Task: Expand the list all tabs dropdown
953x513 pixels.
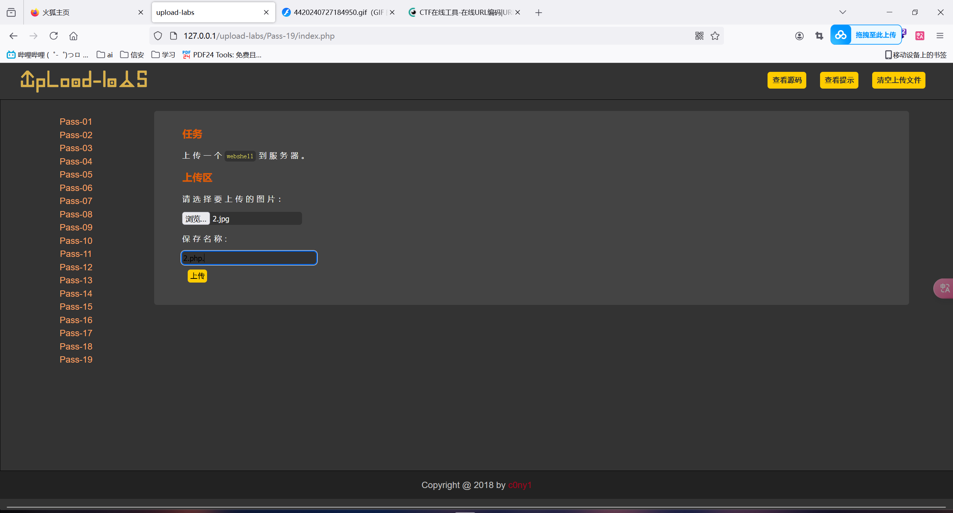Action: (843, 12)
